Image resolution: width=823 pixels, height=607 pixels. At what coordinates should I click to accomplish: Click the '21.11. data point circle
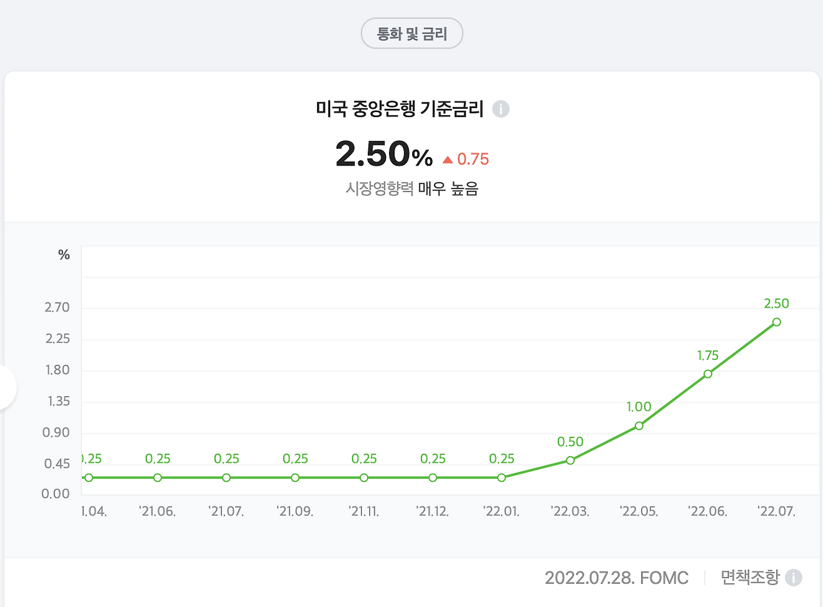363,478
